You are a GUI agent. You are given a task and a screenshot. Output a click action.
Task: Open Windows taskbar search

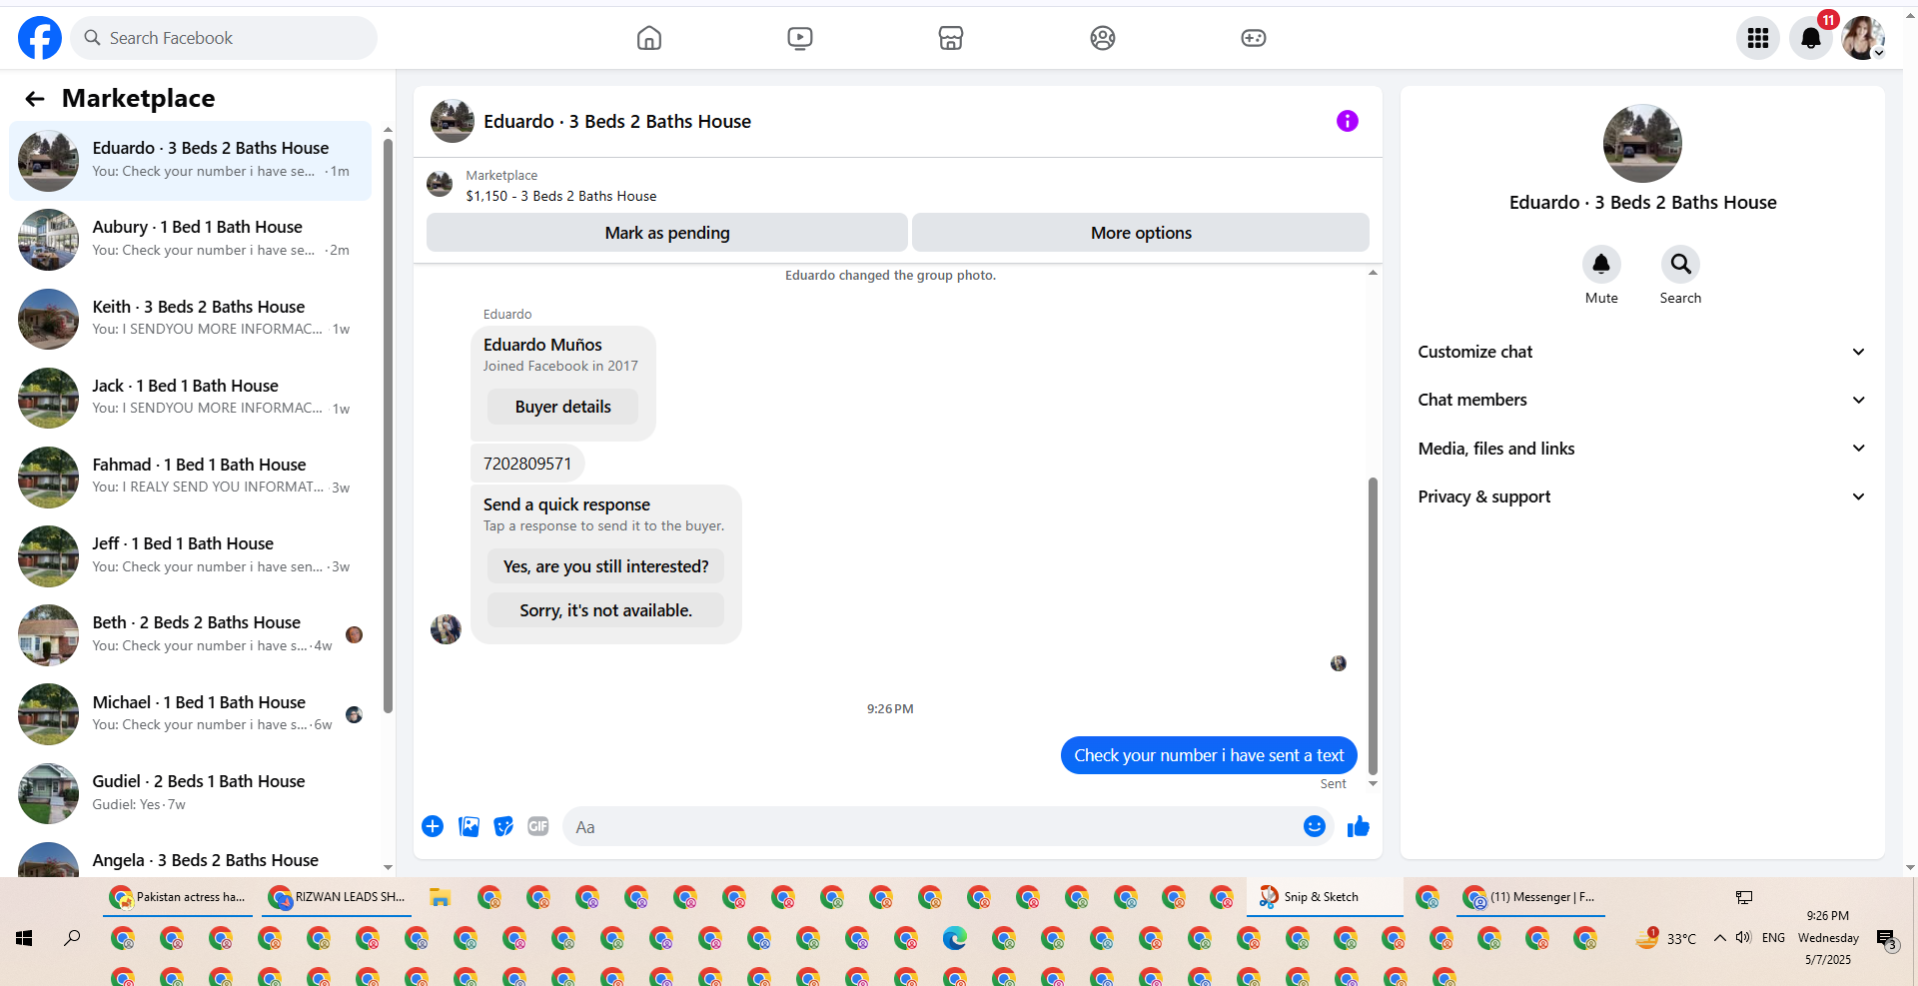point(73,938)
